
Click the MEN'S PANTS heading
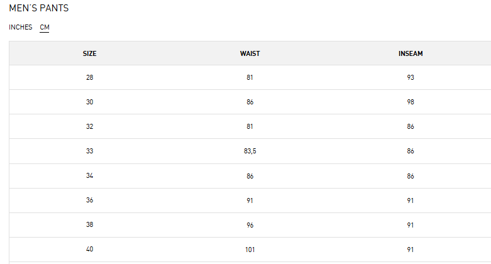(x=39, y=8)
